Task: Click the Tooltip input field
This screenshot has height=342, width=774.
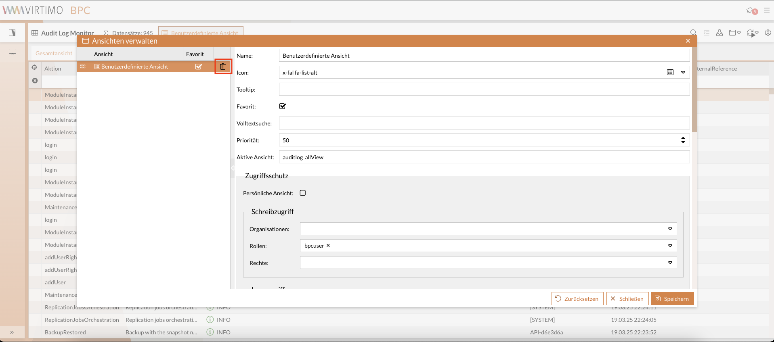Action: click(x=484, y=90)
